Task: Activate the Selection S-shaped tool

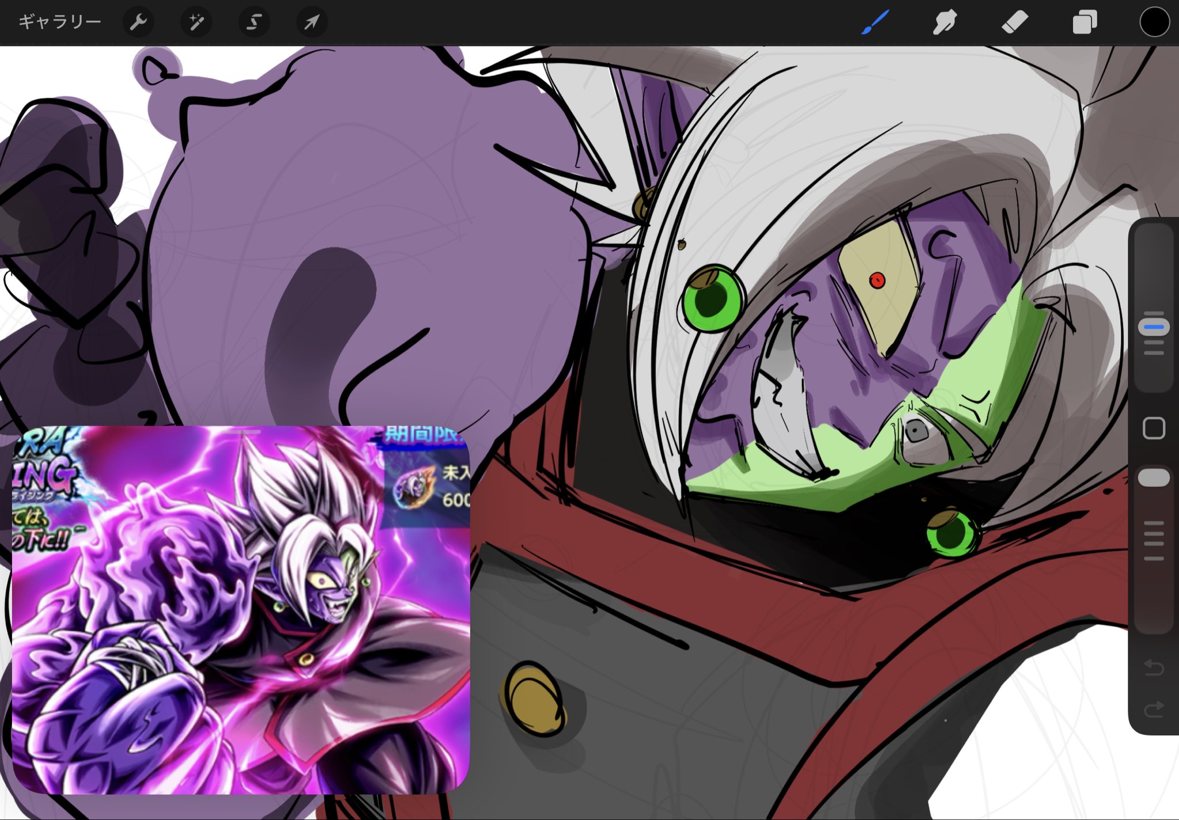Action: pyautogui.click(x=254, y=22)
